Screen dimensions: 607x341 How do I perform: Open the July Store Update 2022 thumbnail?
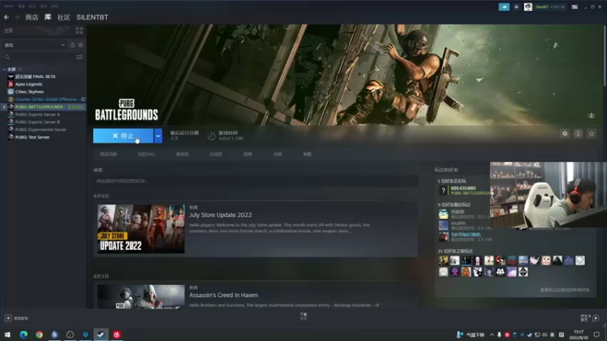pyautogui.click(x=141, y=229)
